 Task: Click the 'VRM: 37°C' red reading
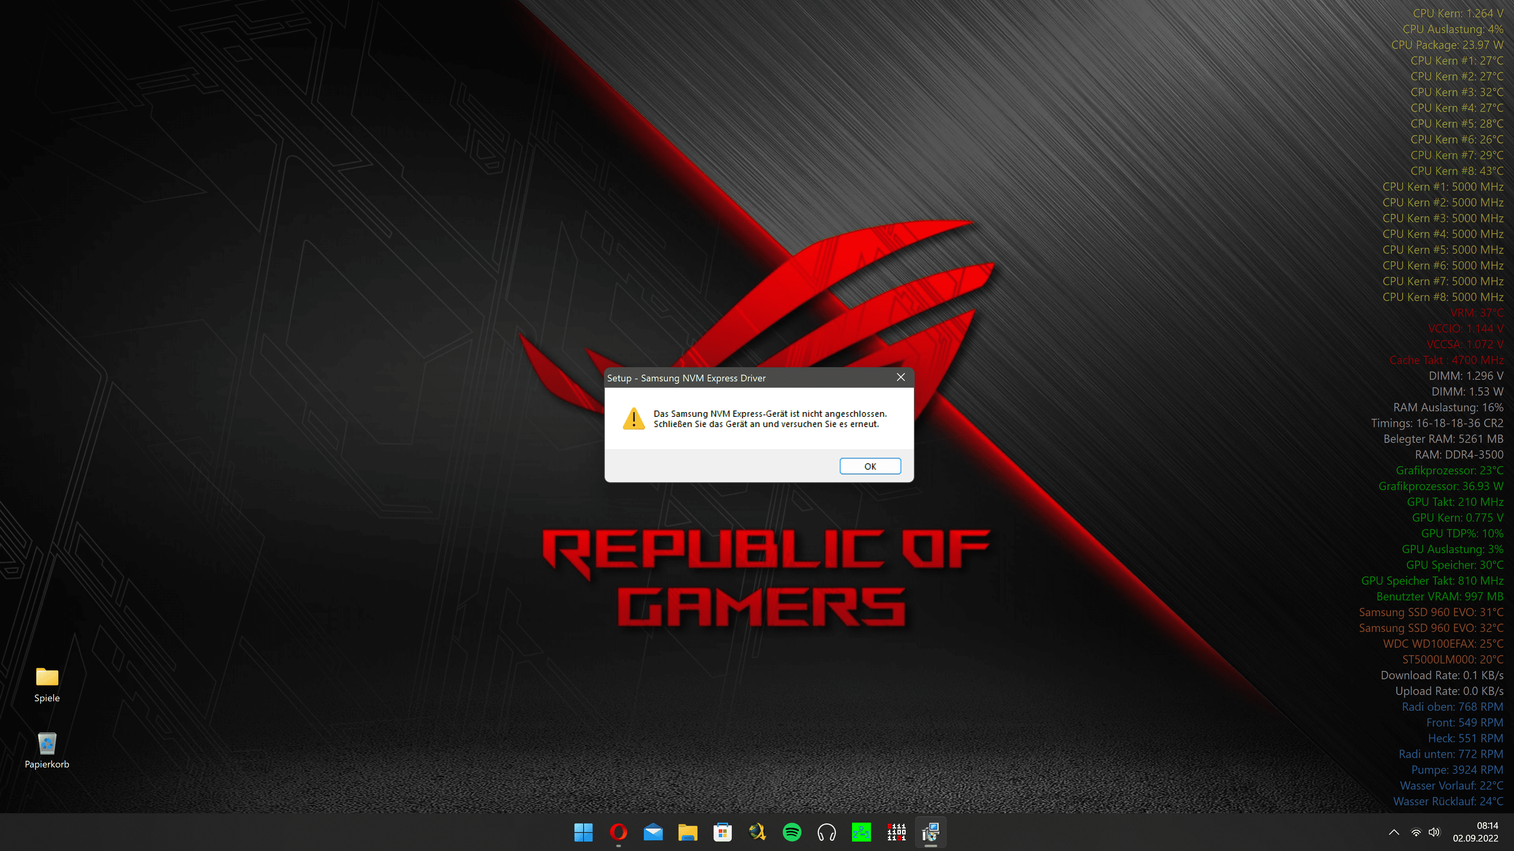pyautogui.click(x=1477, y=312)
